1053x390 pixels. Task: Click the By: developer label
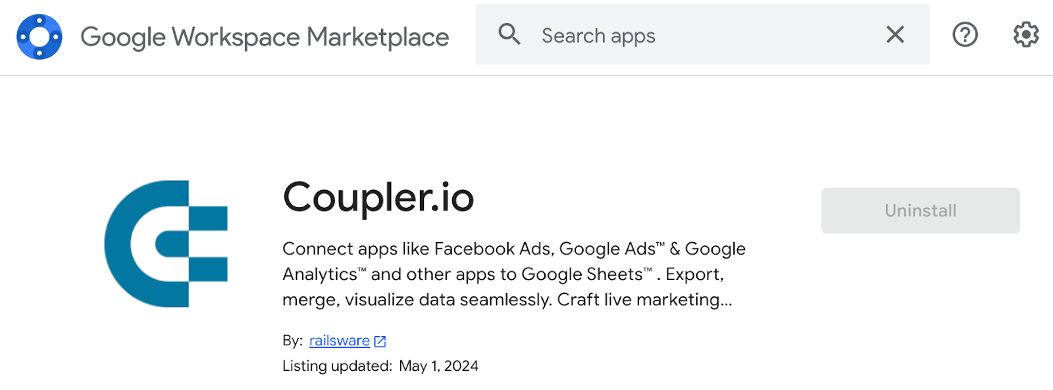[x=292, y=341]
